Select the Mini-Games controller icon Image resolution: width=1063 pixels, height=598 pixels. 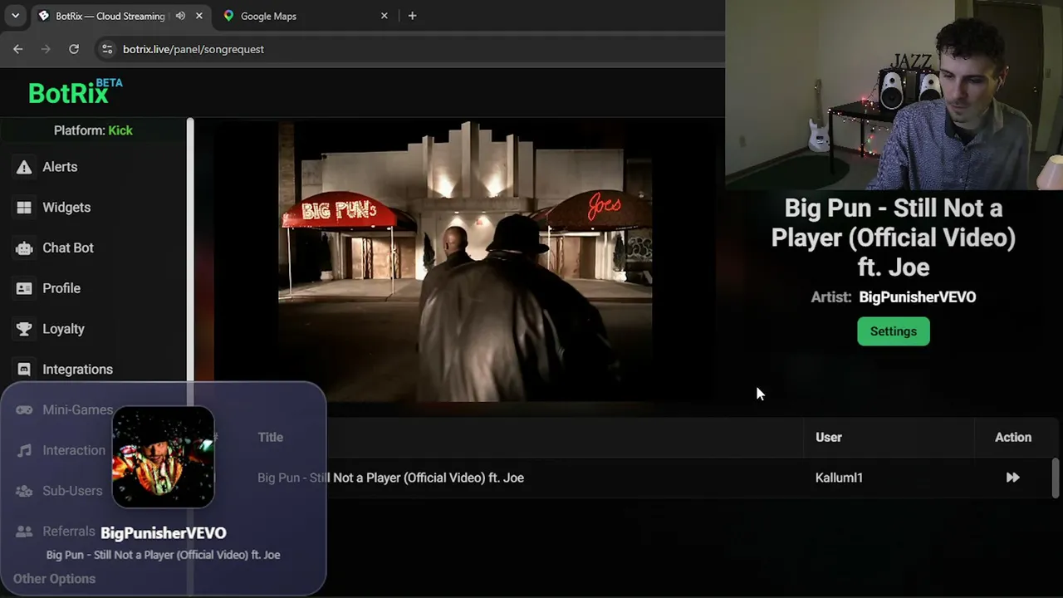24,409
